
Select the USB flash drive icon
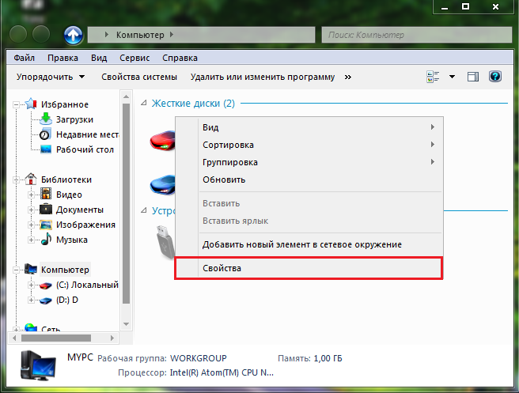click(x=165, y=241)
